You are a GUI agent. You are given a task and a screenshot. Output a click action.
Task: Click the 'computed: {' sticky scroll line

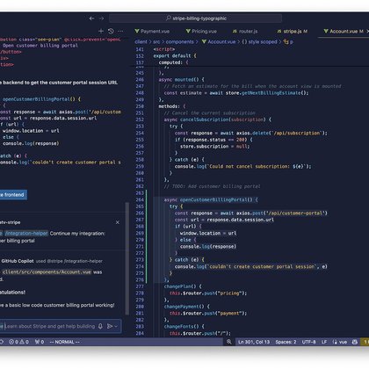(x=173, y=62)
